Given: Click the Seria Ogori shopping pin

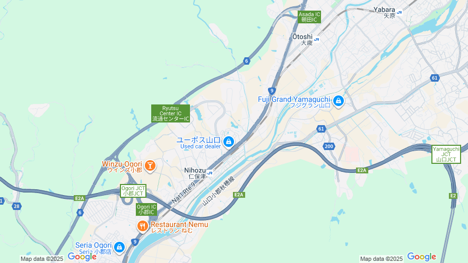Looking at the screenshot, I should coord(119,247).
